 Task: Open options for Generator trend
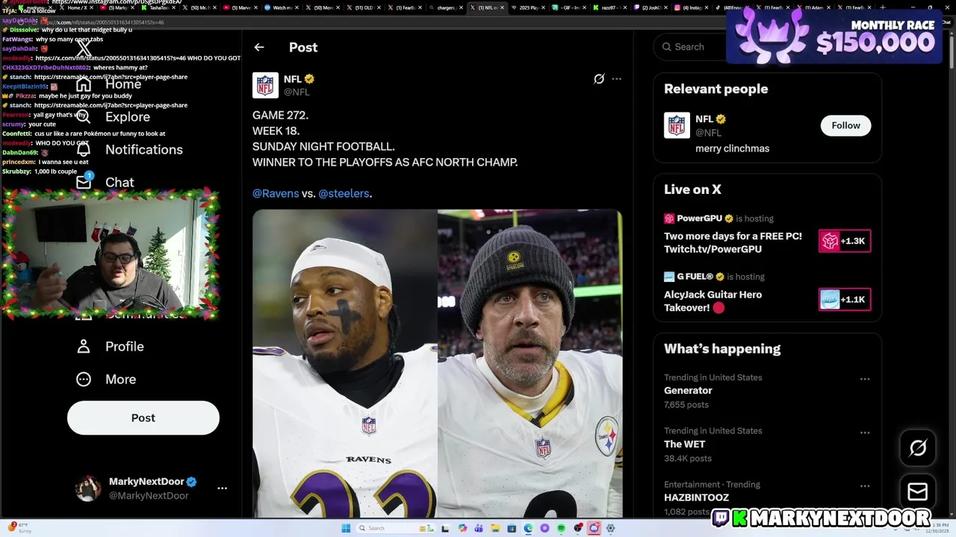pos(865,379)
